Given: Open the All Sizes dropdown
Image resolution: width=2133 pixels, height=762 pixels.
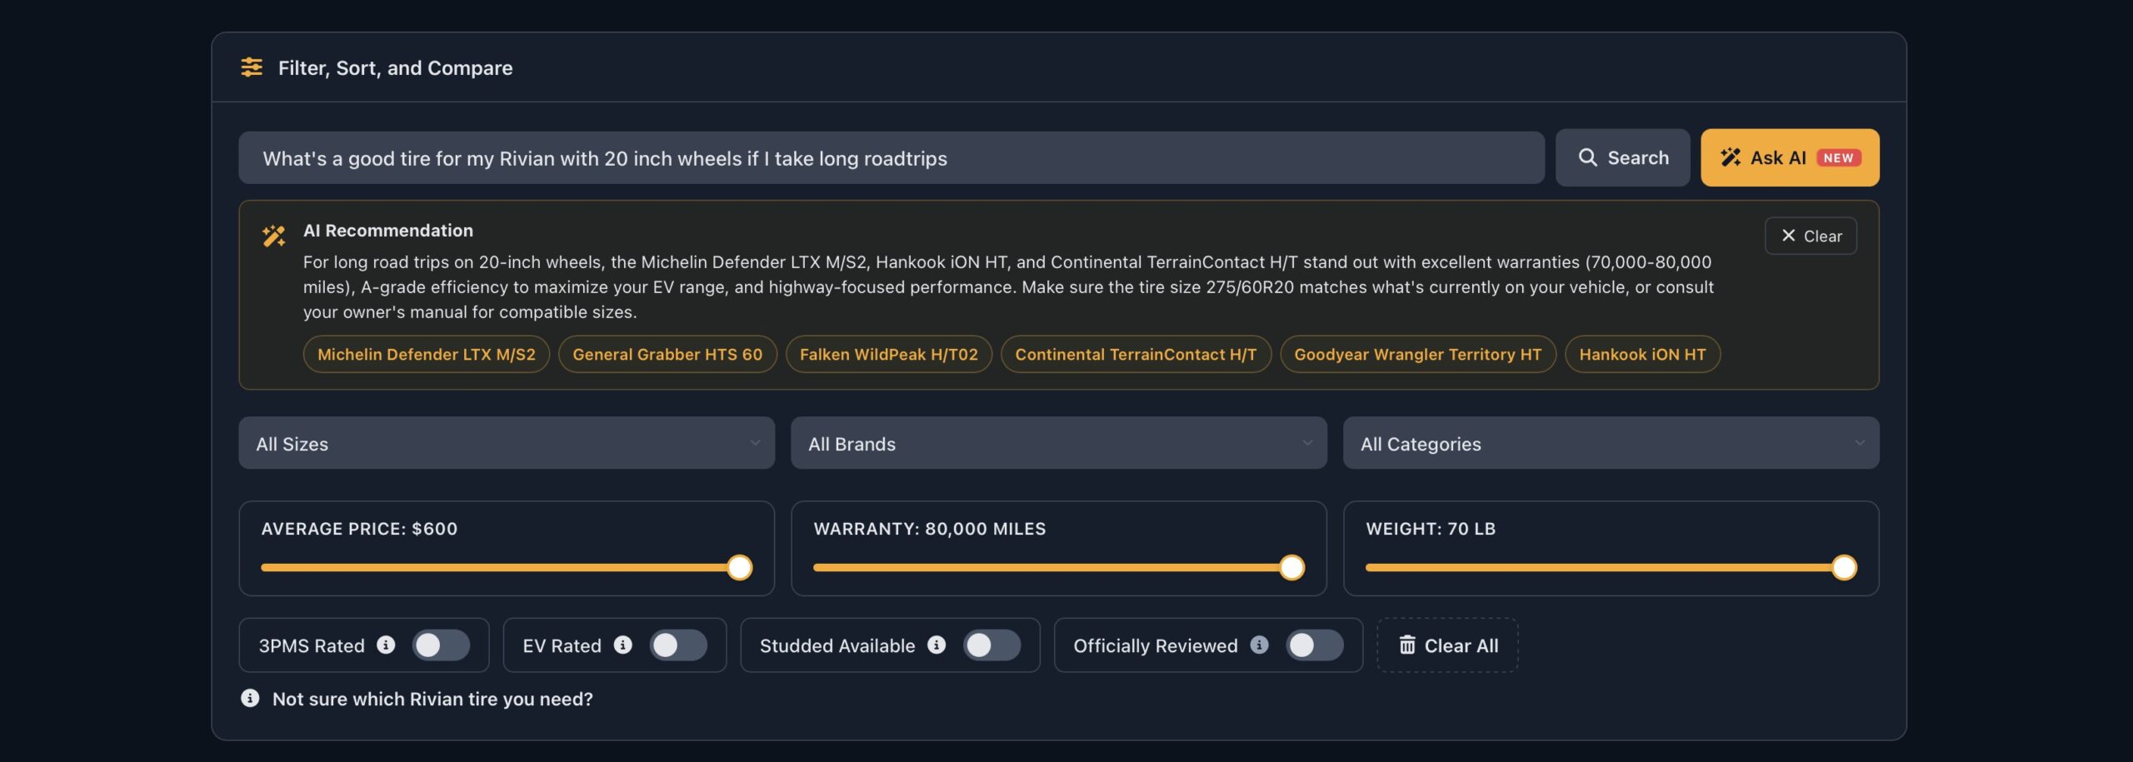Looking at the screenshot, I should pos(507,443).
